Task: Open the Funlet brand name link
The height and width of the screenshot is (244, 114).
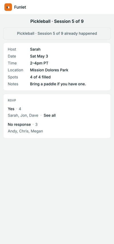Action: (x=20, y=7)
